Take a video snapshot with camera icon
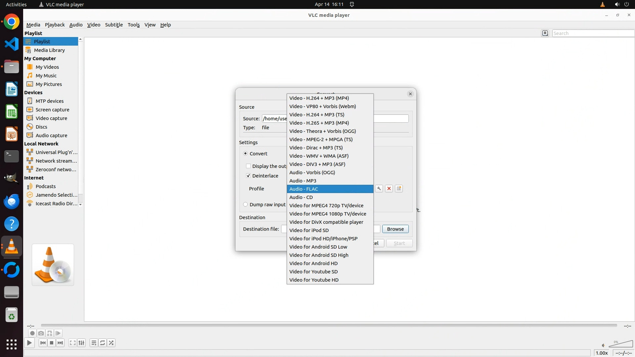Viewport: 635px width, 357px height. point(41,333)
